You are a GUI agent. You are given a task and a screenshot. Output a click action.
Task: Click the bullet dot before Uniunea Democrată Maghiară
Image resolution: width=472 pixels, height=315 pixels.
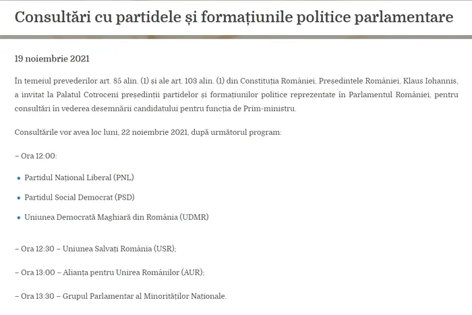(19, 217)
